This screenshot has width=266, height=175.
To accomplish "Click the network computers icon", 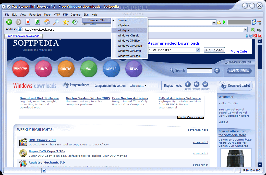I will tap(259, 30).
